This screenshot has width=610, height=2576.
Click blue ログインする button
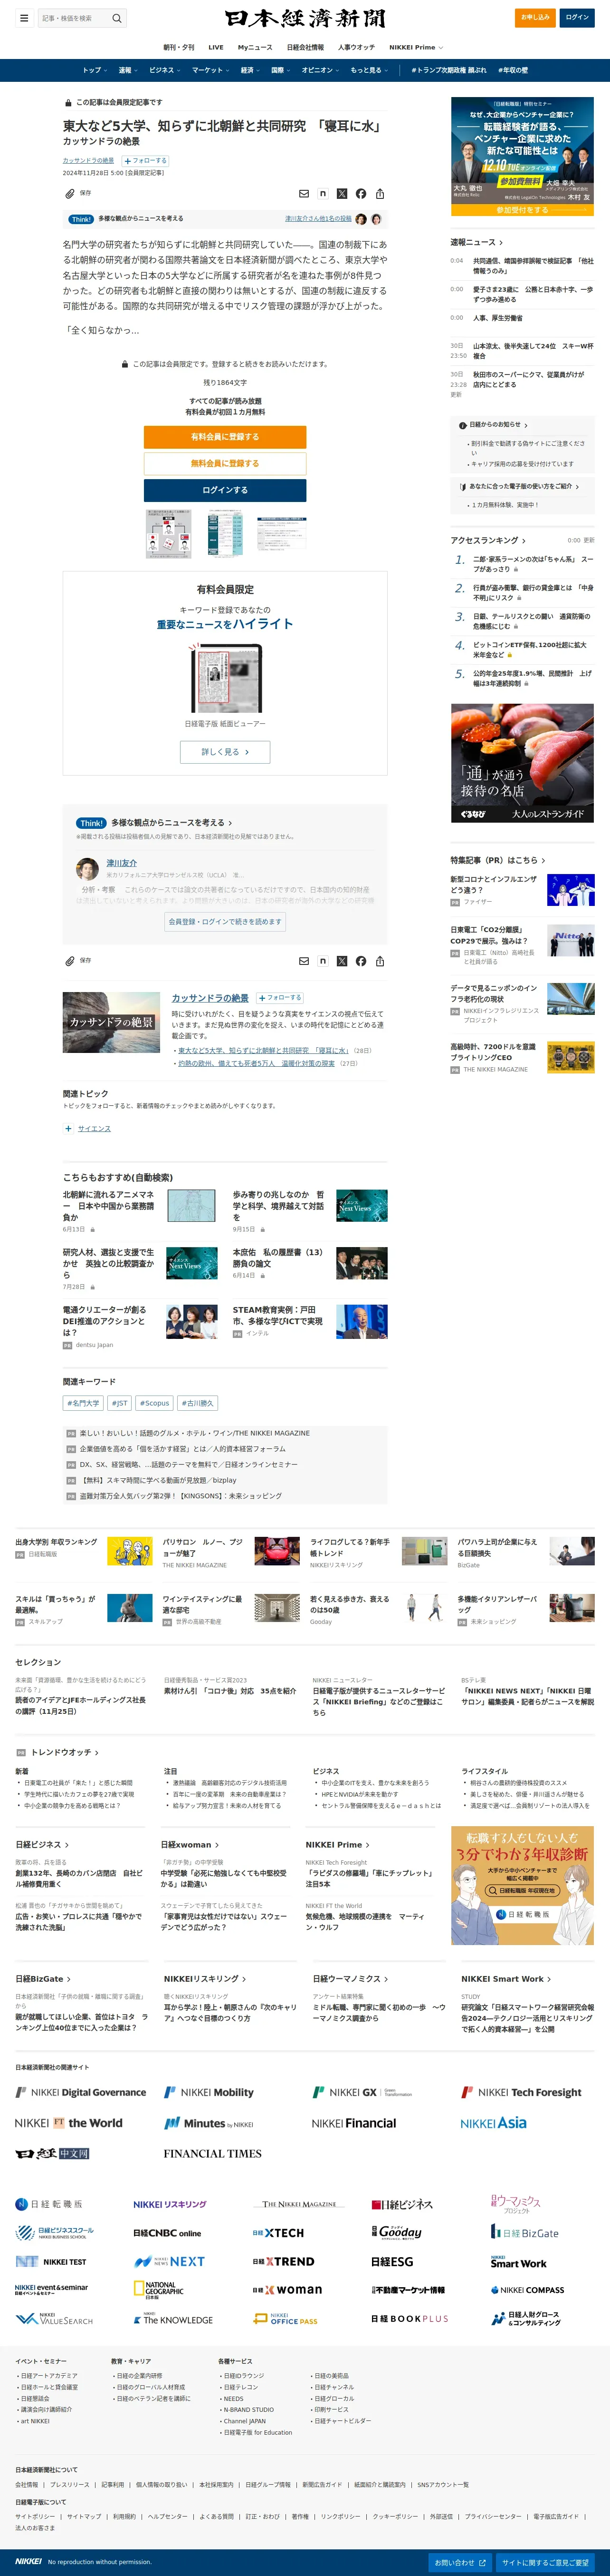tap(225, 490)
